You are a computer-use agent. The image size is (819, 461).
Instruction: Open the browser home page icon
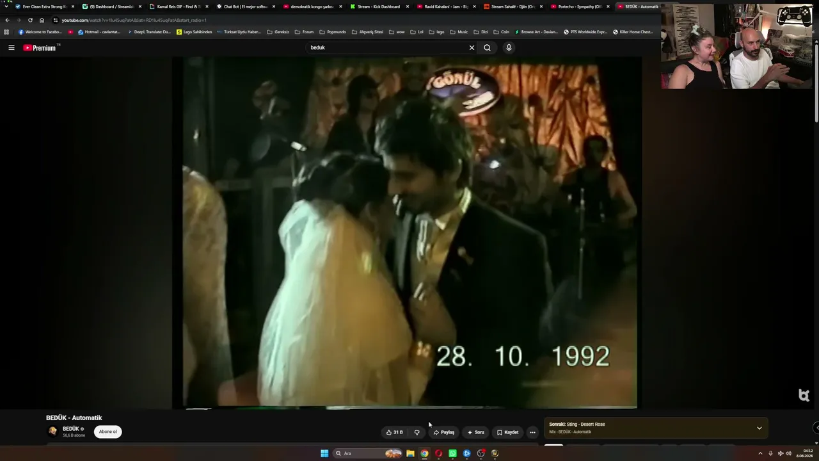pos(42,20)
